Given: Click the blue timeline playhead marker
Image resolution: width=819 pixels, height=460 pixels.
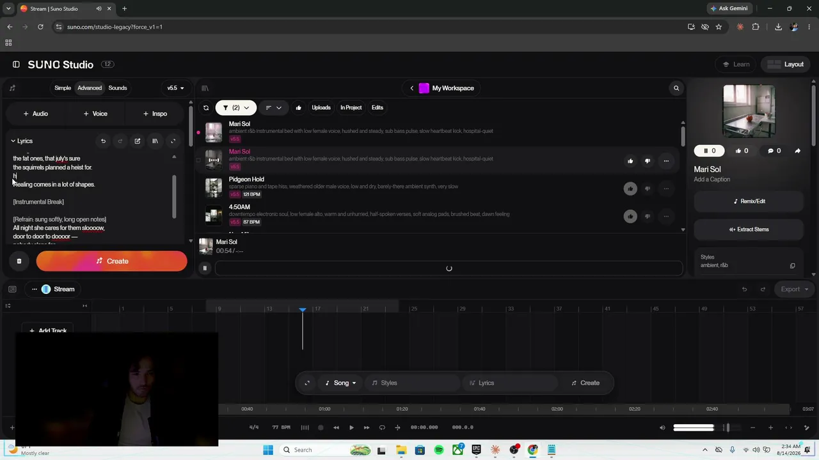Looking at the screenshot, I should pyautogui.click(x=303, y=309).
